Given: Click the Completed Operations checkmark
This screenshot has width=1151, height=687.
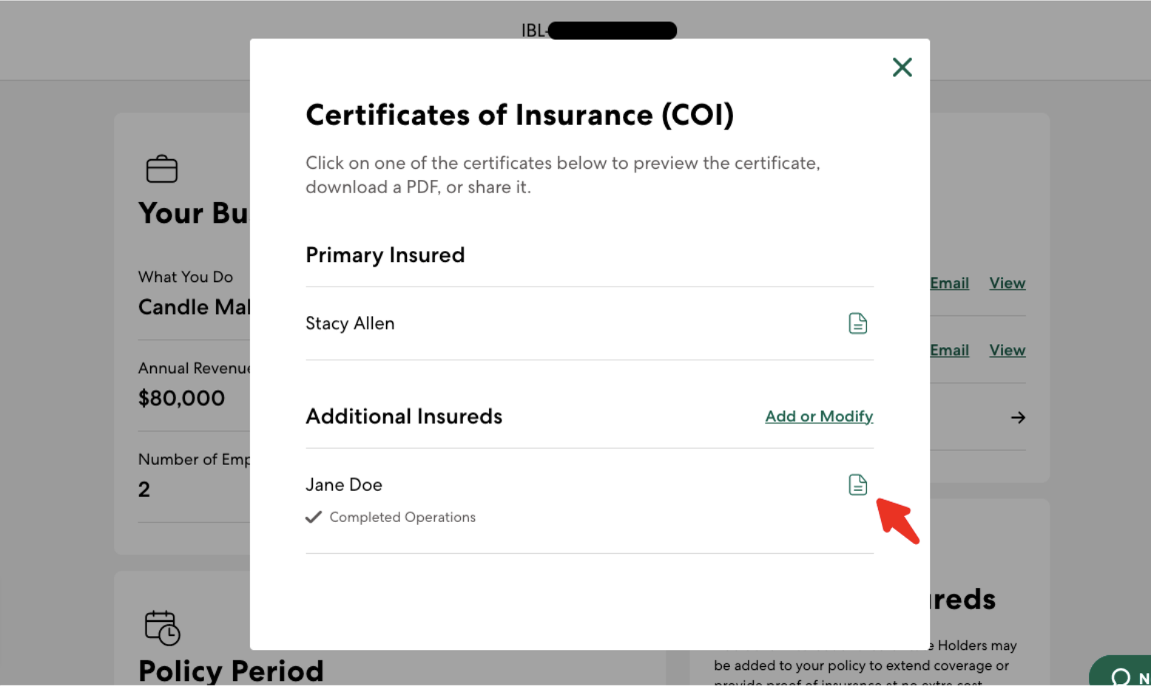Looking at the screenshot, I should (314, 517).
